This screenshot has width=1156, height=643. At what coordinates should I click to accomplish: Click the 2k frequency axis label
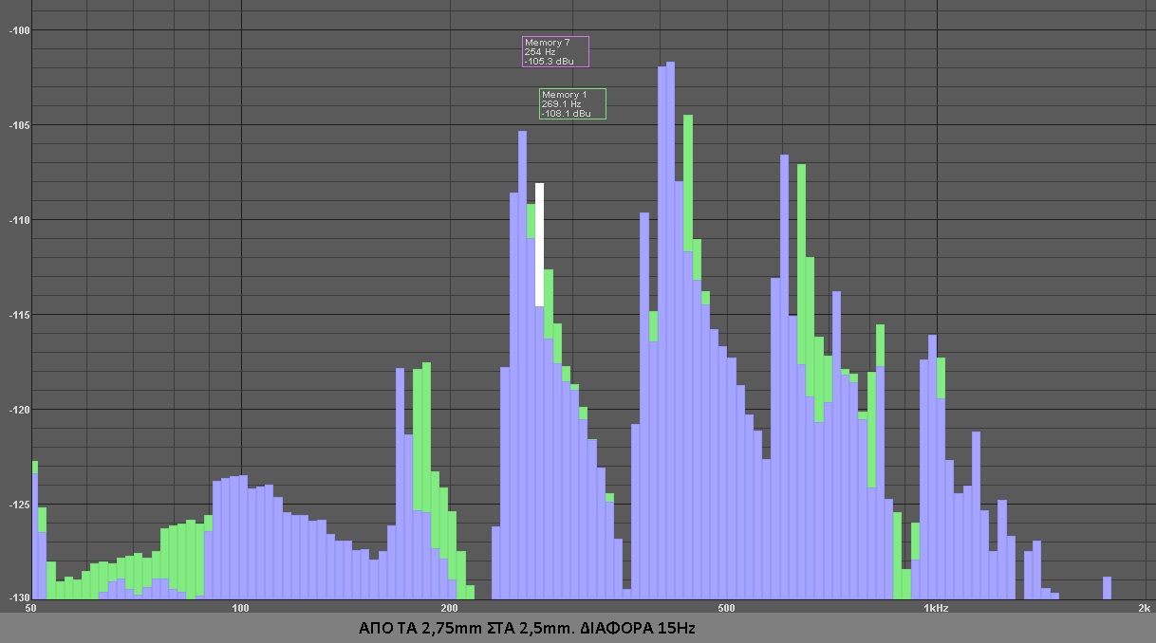point(1145,608)
